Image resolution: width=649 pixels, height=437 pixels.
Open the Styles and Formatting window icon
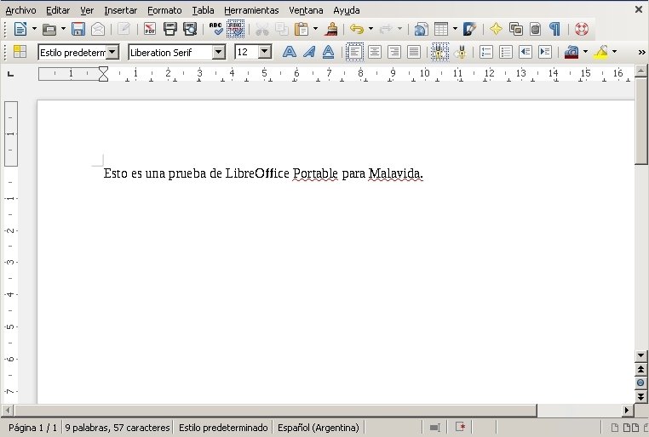coord(20,52)
